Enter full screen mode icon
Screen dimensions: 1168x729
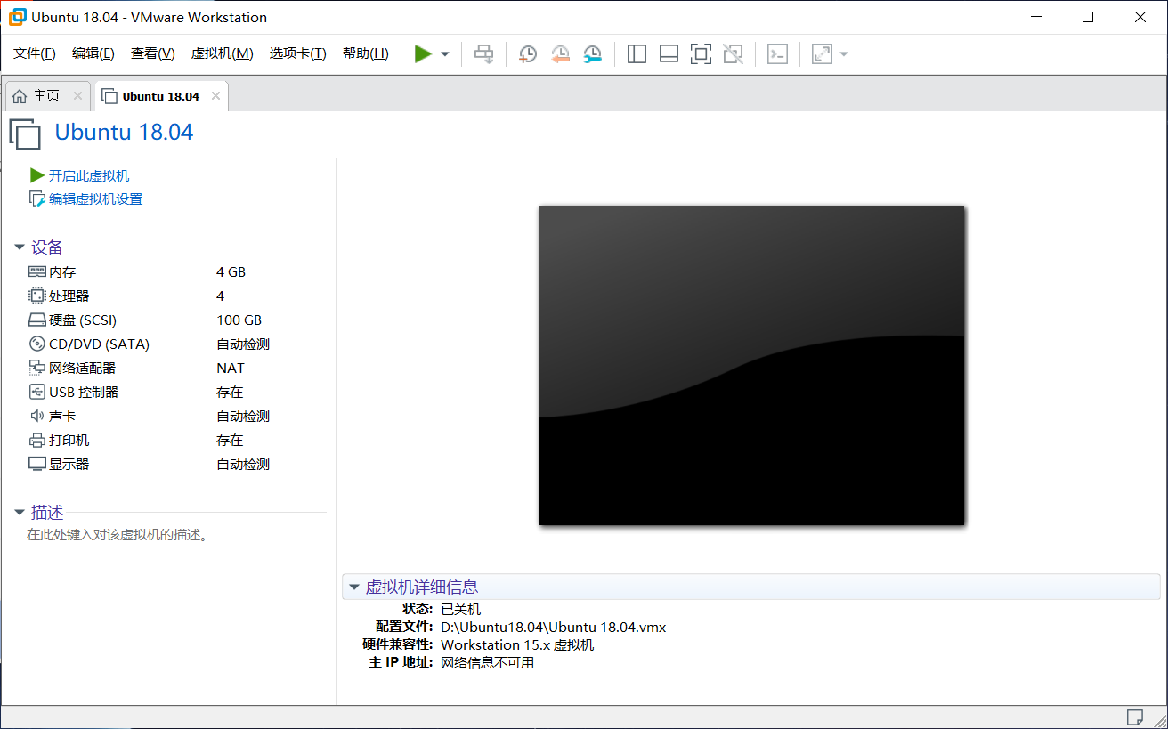point(701,54)
